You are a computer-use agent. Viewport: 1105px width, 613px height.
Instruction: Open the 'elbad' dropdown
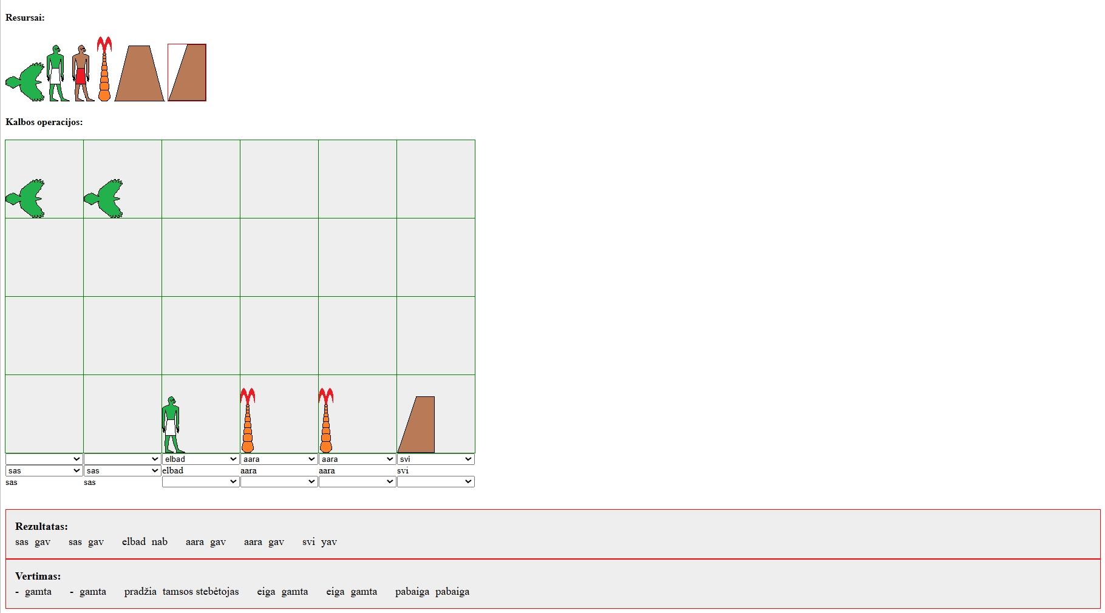200,459
